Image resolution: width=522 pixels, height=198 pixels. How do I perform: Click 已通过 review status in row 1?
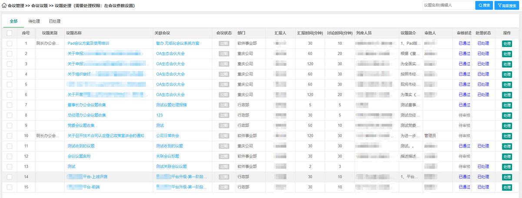[464, 43]
